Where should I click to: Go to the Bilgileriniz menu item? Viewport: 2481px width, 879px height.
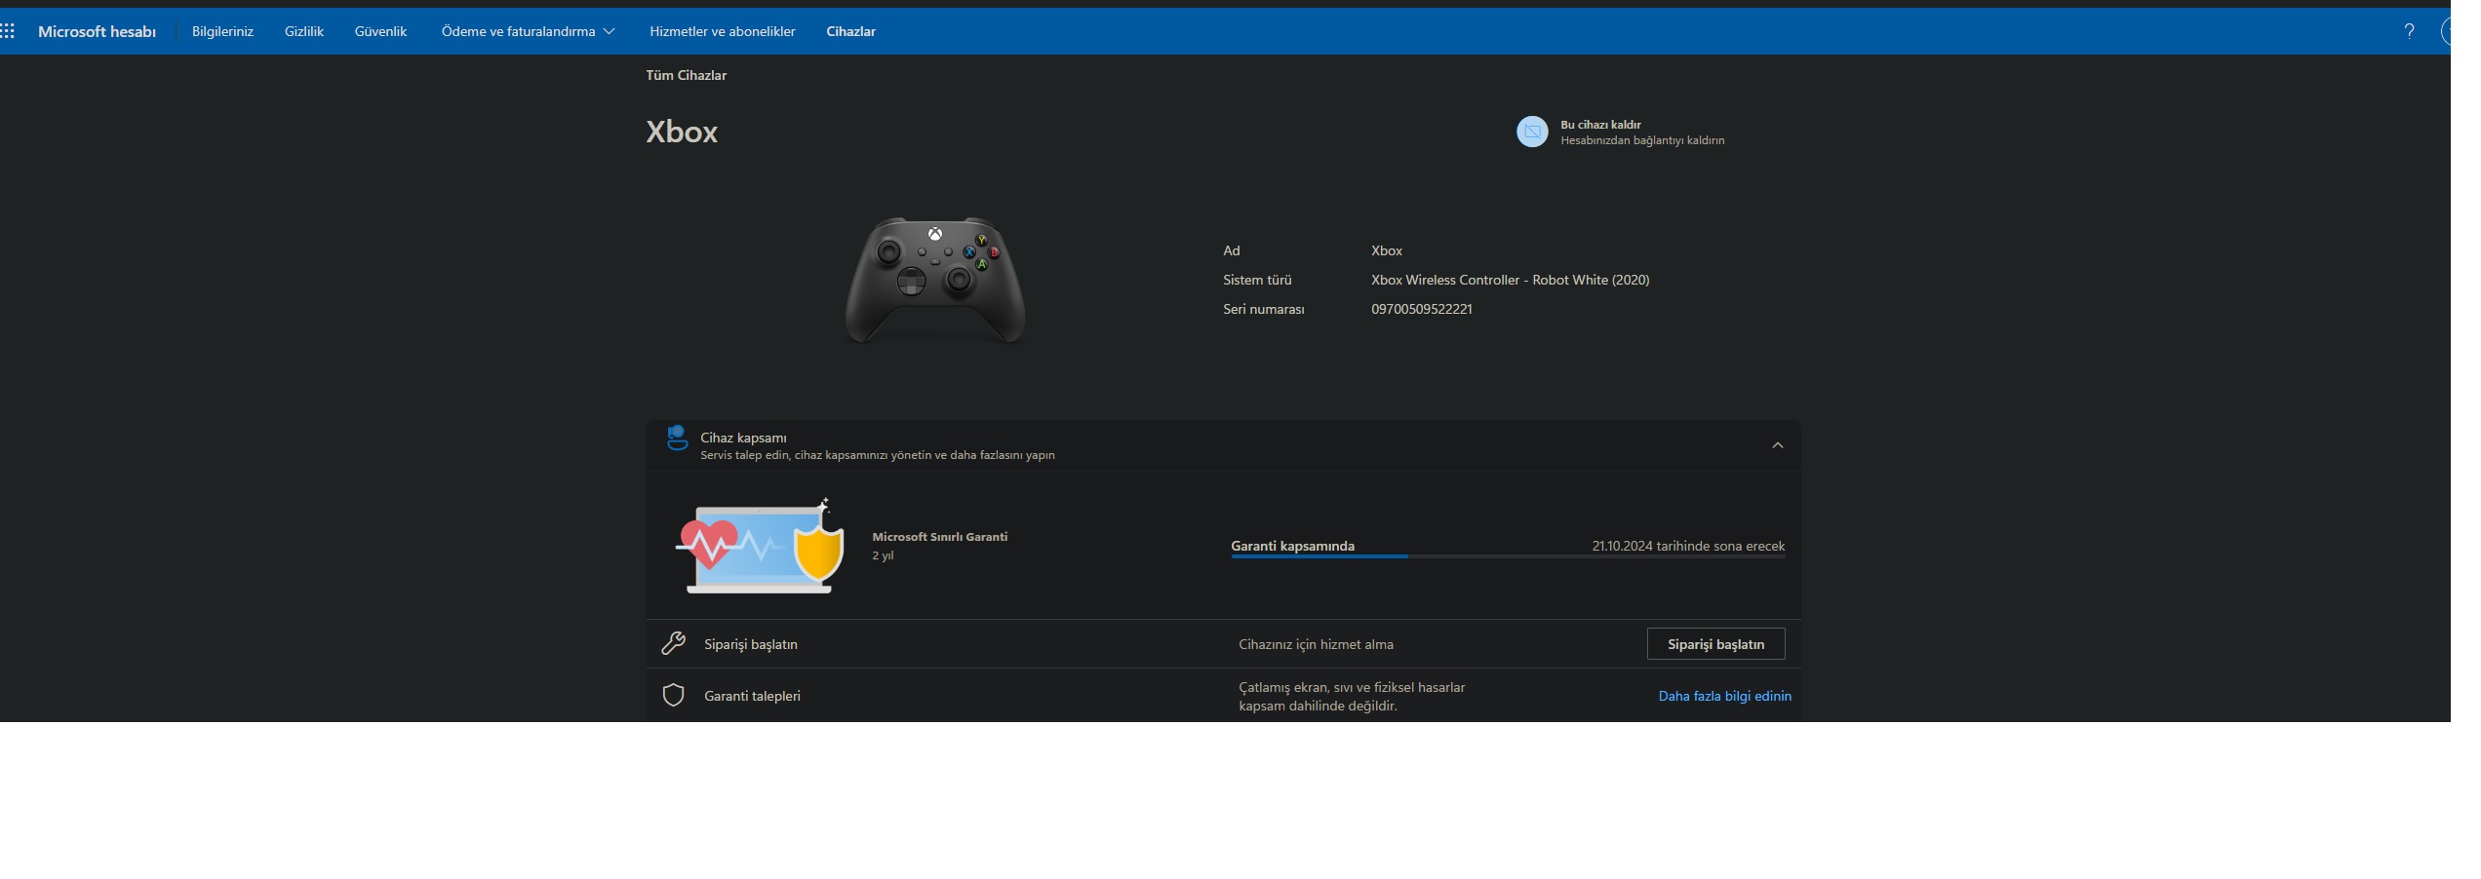point(222,31)
